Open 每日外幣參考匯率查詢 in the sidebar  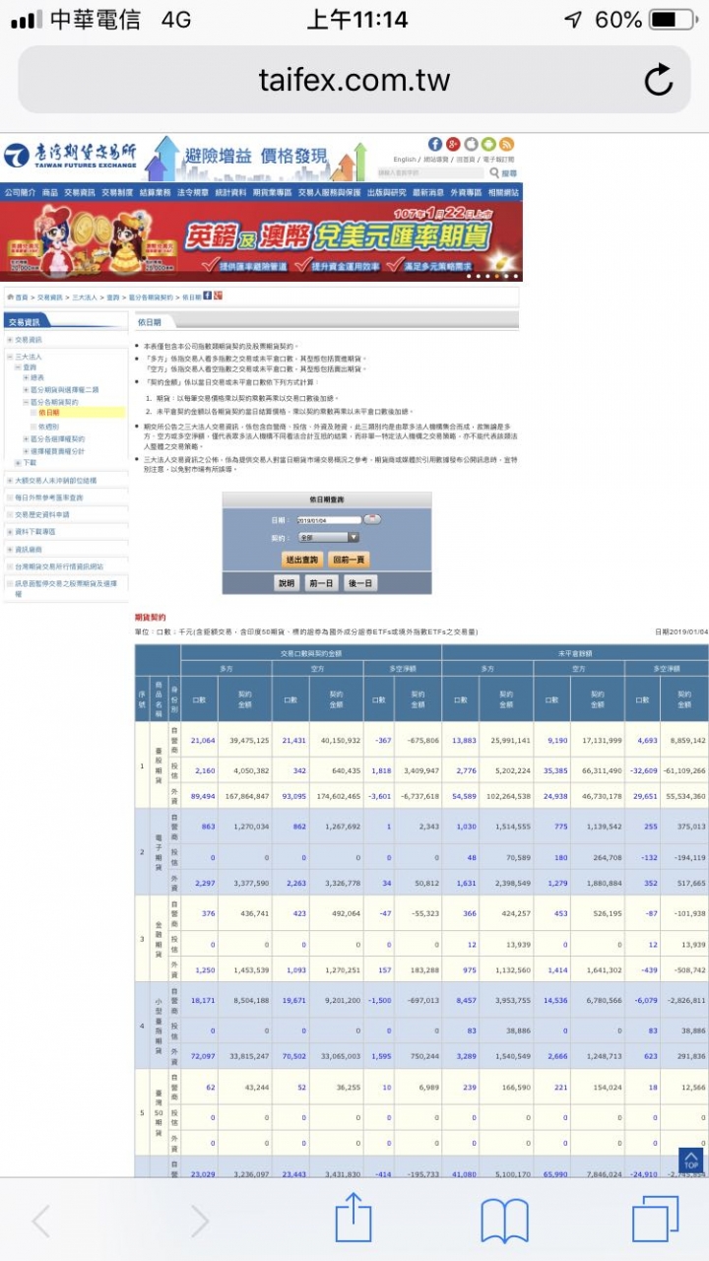49,498
